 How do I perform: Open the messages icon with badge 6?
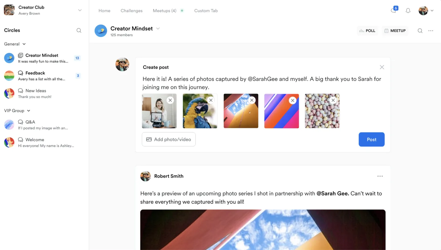click(x=394, y=10)
